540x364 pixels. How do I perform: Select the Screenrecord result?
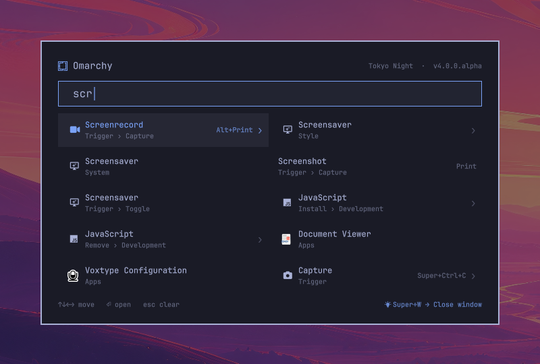[x=163, y=130]
